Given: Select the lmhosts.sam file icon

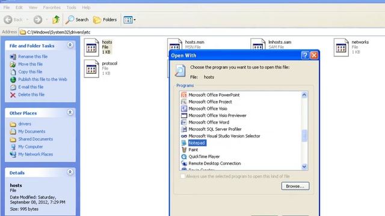Looking at the screenshot, I should click(x=258, y=44).
